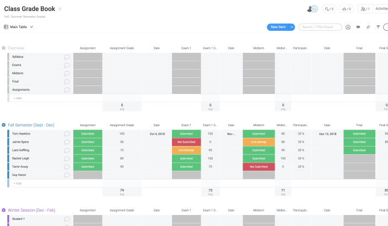Edit the Fall - Summer Semester Grades description
Viewport: 388px width, 226px height.
click(25, 17)
